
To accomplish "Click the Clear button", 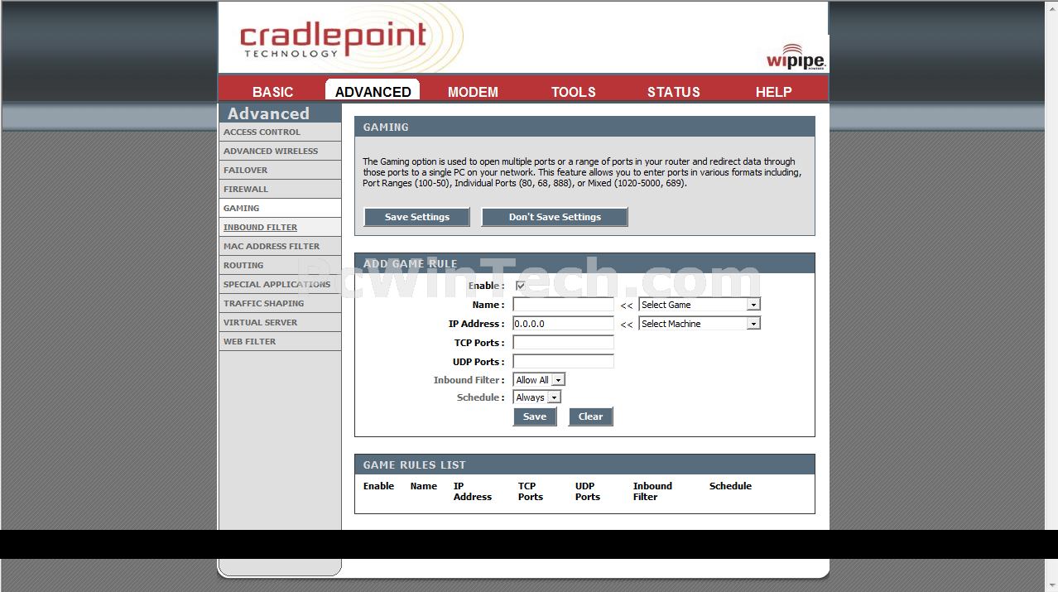I will coord(590,416).
